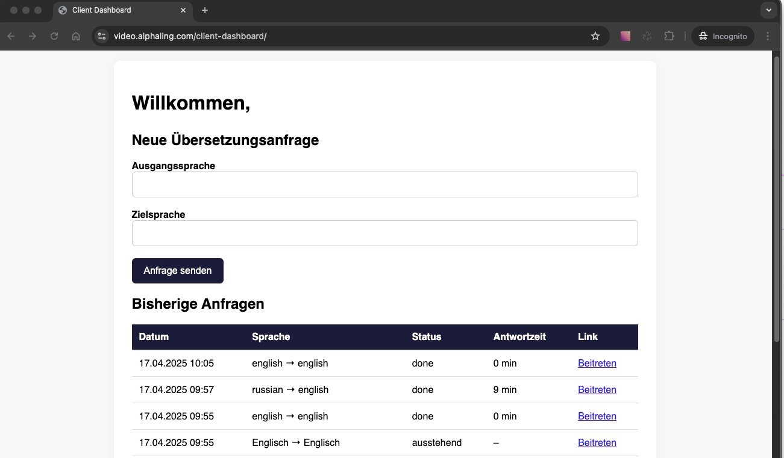This screenshot has height=458, width=784.
Task: Click into the Zielsprache input field
Action: pos(384,233)
